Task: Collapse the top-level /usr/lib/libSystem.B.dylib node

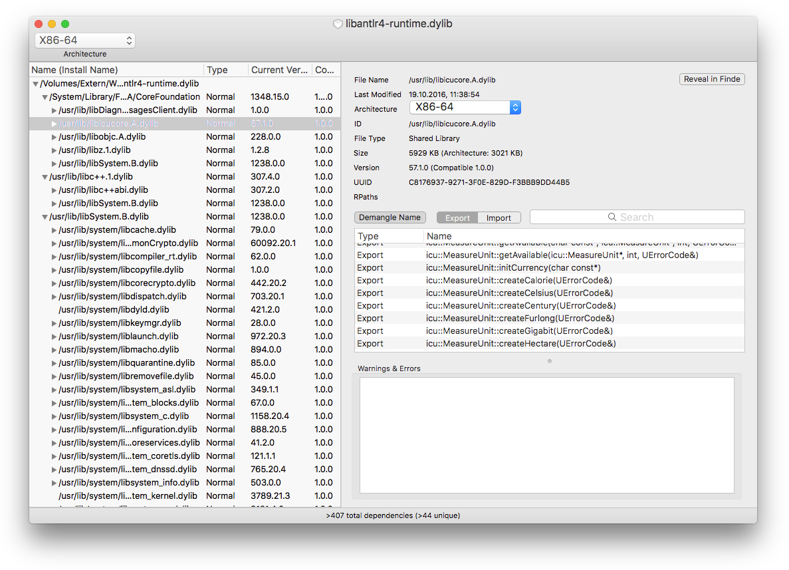Action: [45, 217]
